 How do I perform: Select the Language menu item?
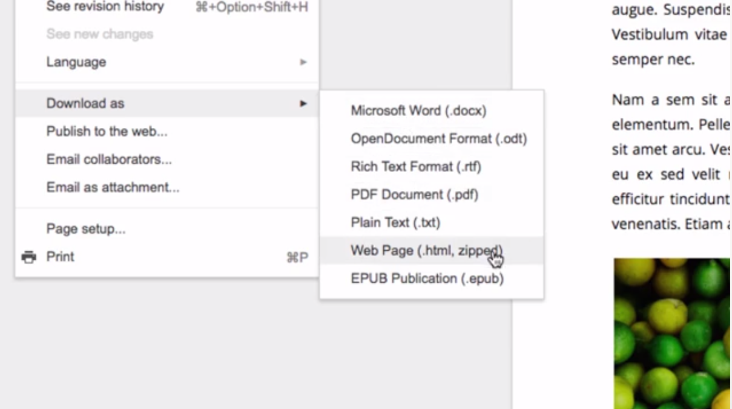click(x=167, y=62)
